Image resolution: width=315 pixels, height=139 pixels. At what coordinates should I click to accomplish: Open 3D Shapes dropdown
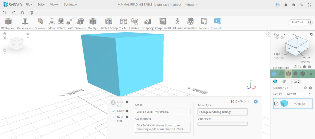[x=8, y=24]
